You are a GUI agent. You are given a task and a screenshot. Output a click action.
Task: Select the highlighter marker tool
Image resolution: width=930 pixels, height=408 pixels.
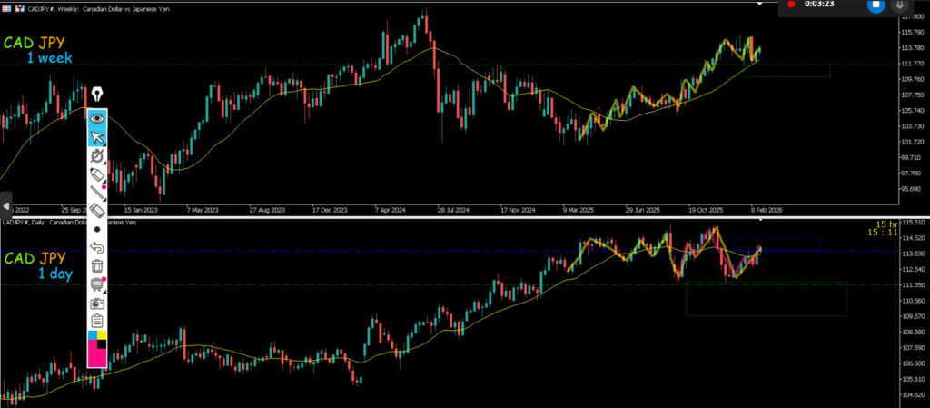(x=97, y=174)
